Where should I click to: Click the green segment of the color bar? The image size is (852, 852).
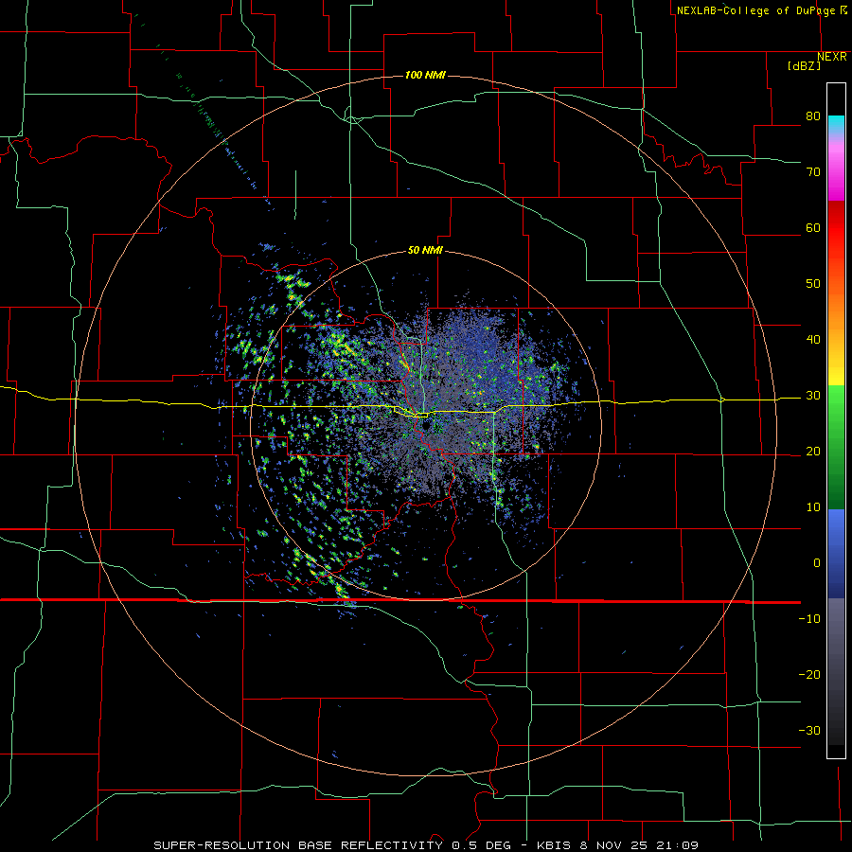(x=836, y=448)
